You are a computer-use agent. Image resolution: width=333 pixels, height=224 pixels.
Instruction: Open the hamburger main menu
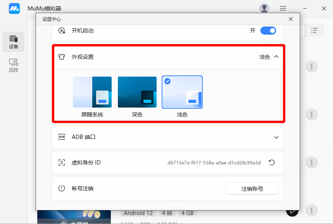(283, 9)
